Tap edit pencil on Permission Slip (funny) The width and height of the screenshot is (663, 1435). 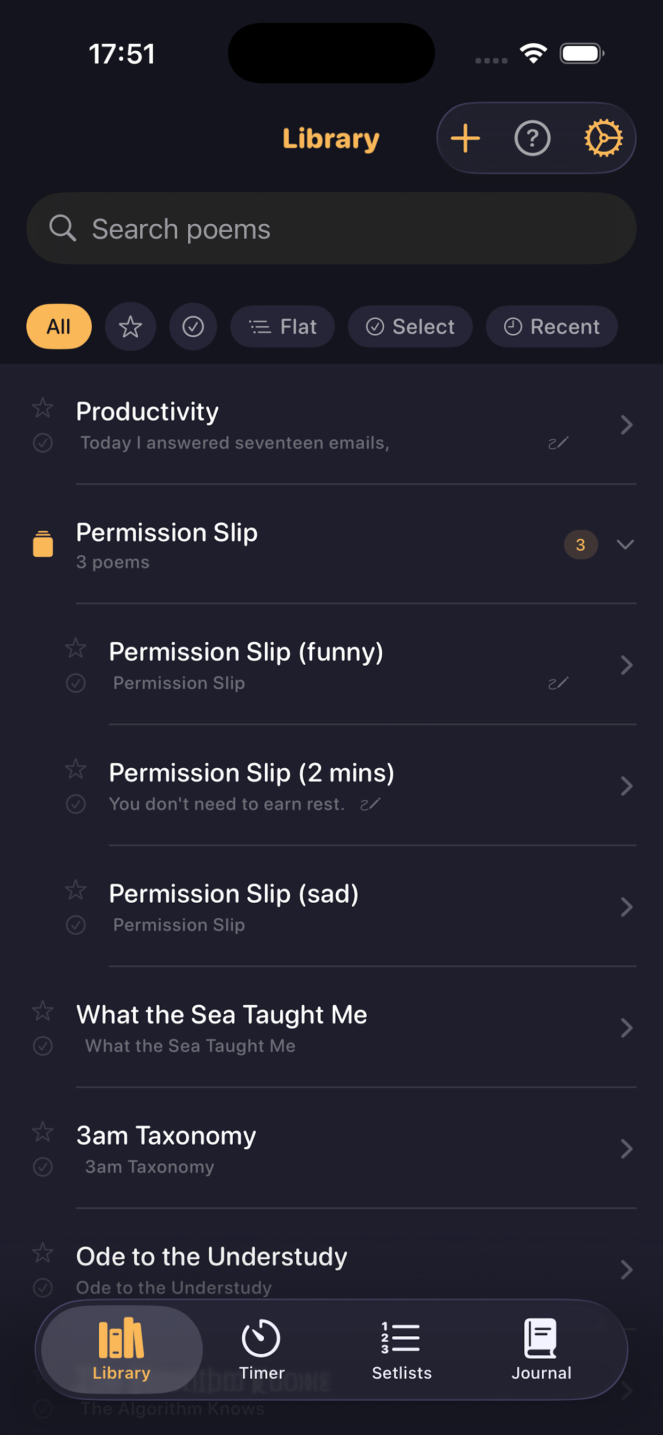(x=558, y=683)
